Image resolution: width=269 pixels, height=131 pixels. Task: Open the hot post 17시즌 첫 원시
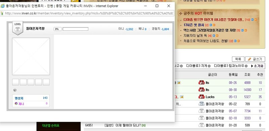194,25
